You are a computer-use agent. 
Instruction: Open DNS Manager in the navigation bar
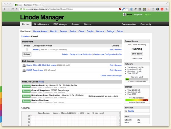click(60, 24)
